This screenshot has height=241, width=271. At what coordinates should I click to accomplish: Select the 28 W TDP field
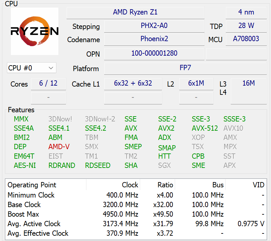coord(246,26)
